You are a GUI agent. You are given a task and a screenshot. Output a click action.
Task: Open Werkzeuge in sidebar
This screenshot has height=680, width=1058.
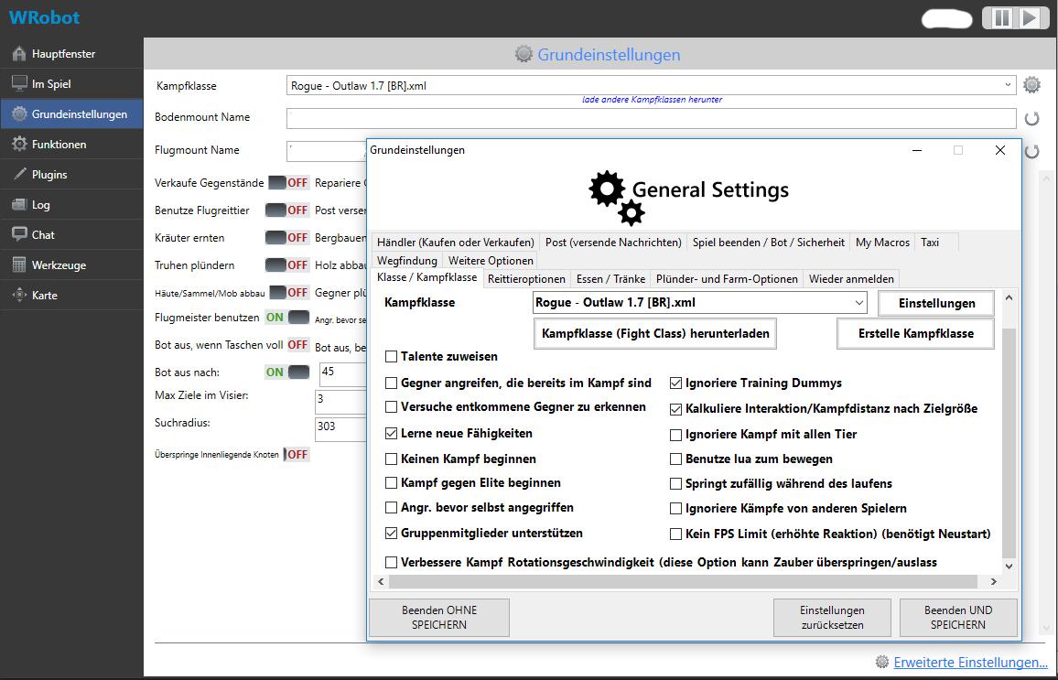59,264
